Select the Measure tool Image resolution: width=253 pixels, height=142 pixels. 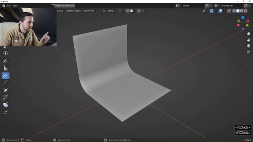coord(6,68)
